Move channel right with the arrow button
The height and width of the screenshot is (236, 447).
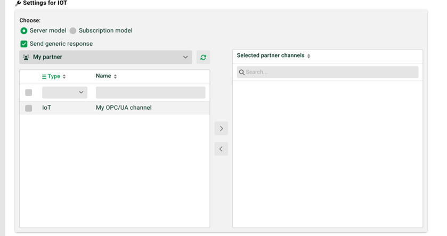tap(221, 128)
